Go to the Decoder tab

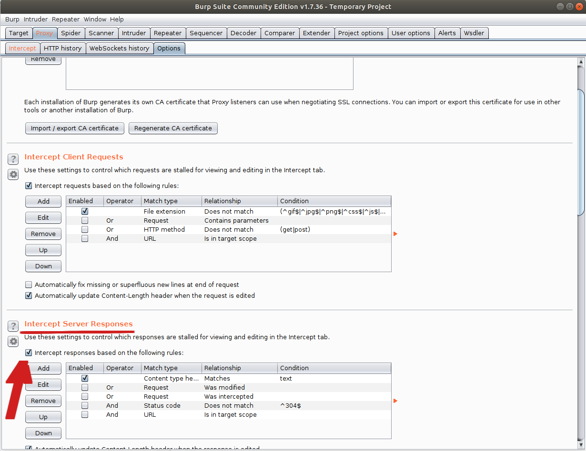(x=243, y=33)
